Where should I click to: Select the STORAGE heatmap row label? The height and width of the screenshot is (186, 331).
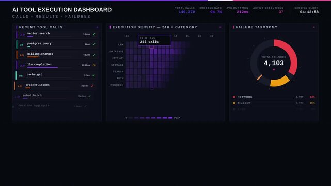117,65
